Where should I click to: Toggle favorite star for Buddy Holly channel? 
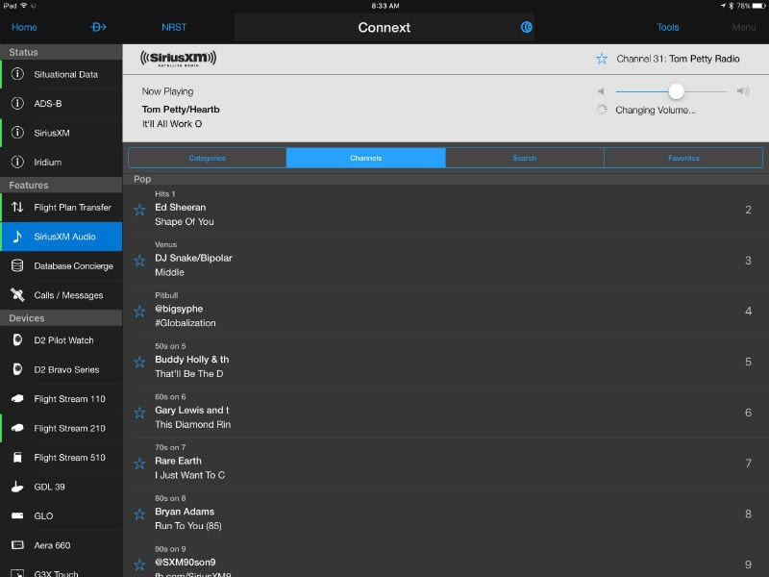[x=139, y=363]
